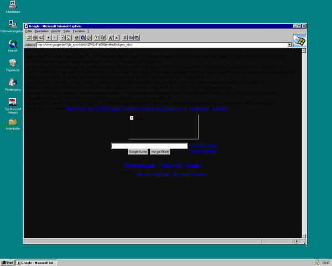Click the Cut scissors toolbar icon
This screenshot has width=332, height=266.
click(x=124, y=38)
